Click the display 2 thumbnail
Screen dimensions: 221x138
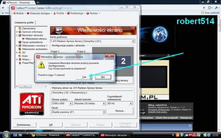[123, 61]
